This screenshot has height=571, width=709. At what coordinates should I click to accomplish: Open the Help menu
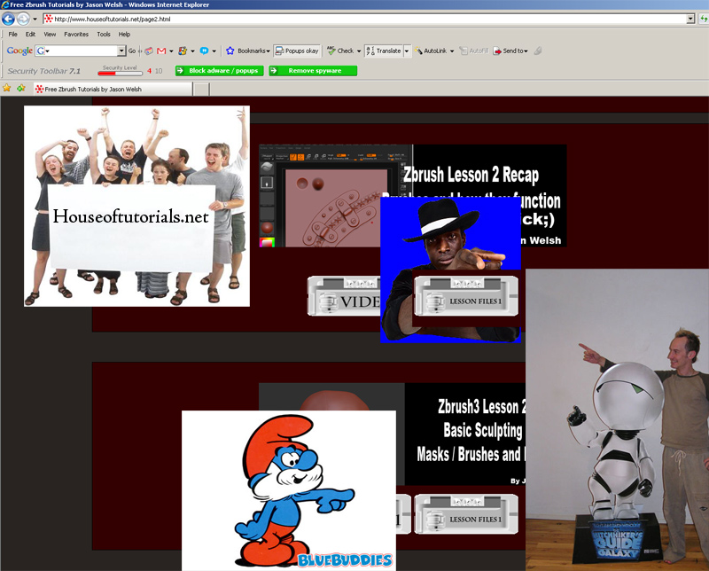tap(124, 35)
